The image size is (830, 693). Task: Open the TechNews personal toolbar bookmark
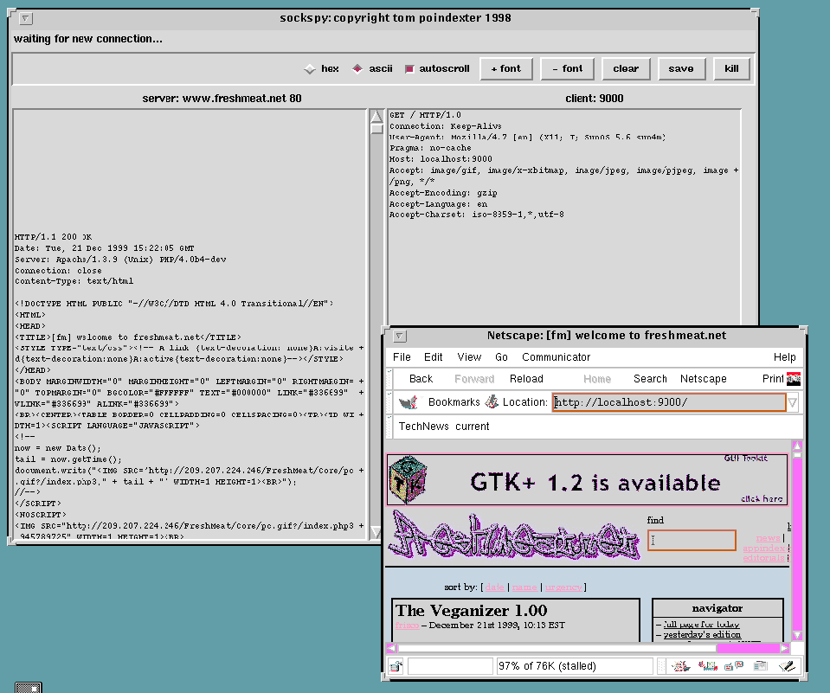click(x=423, y=427)
